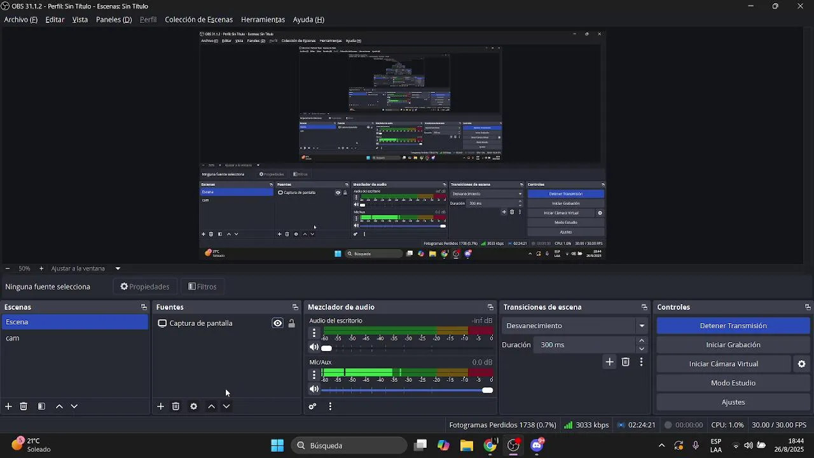The width and height of the screenshot is (814, 458).
Task: Hide Captura de pantalla source eye icon
Action: (x=278, y=323)
